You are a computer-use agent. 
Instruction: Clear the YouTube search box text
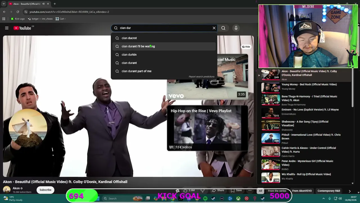[x=214, y=28]
